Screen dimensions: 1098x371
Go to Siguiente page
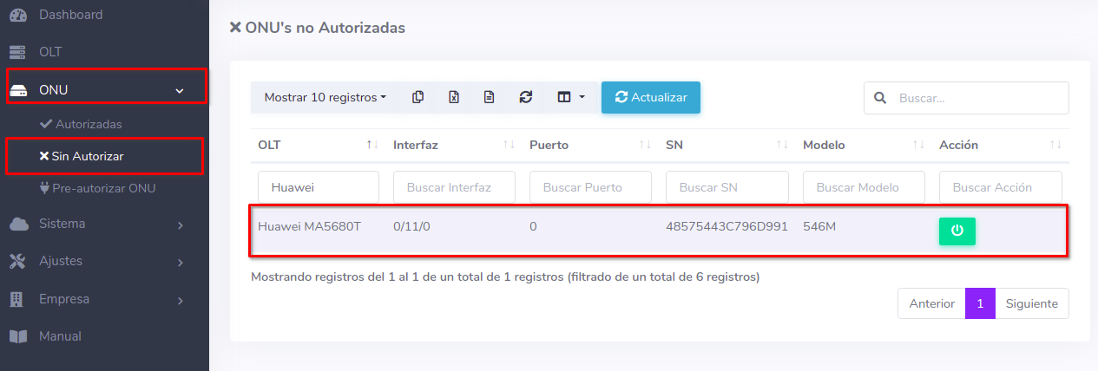click(x=1031, y=303)
